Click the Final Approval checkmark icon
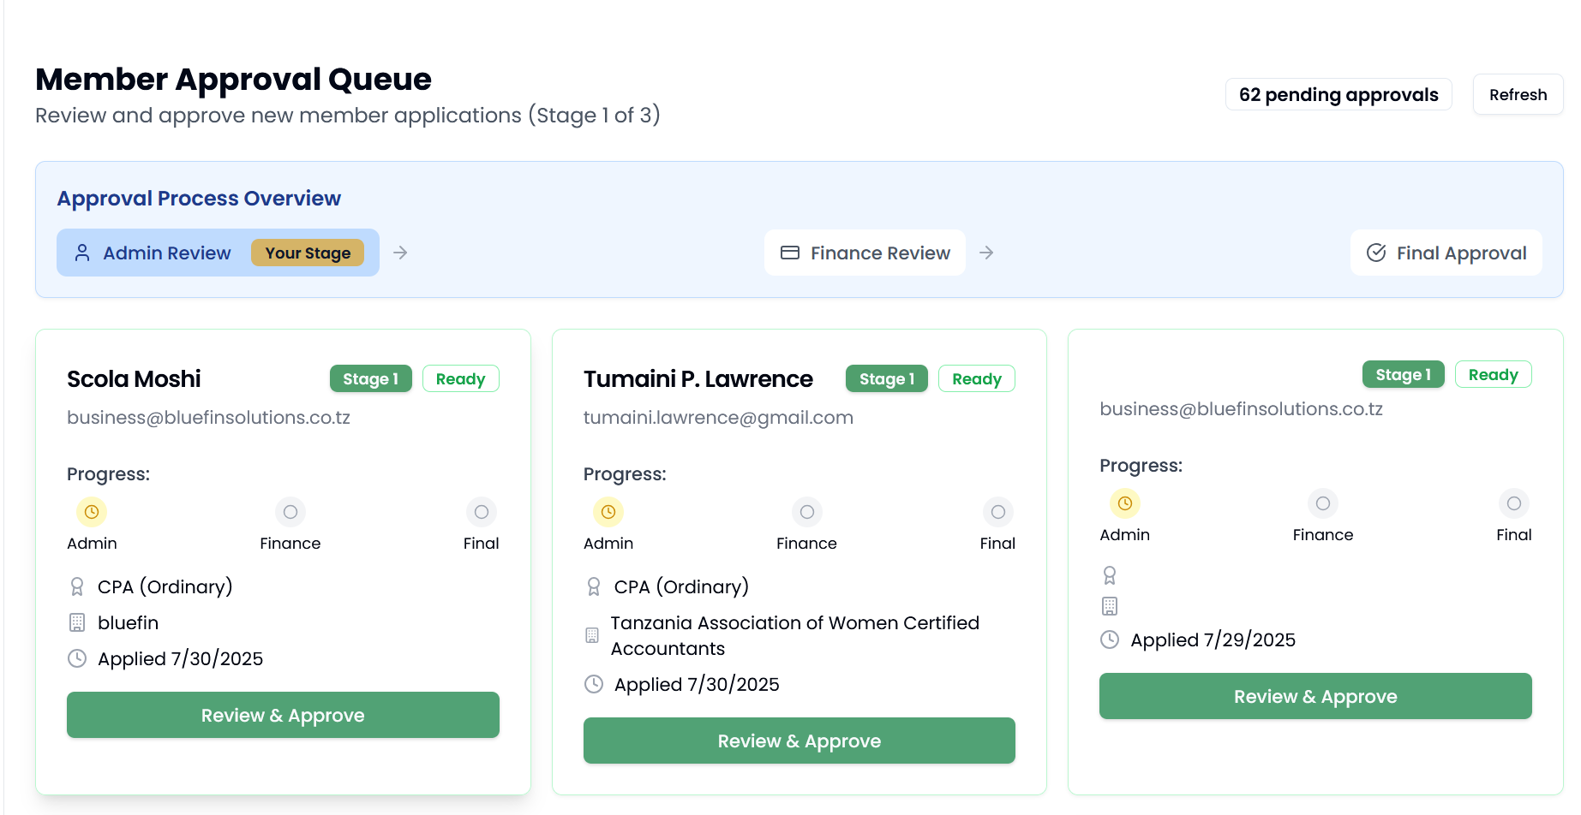This screenshot has width=1581, height=815. [1375, 253]
